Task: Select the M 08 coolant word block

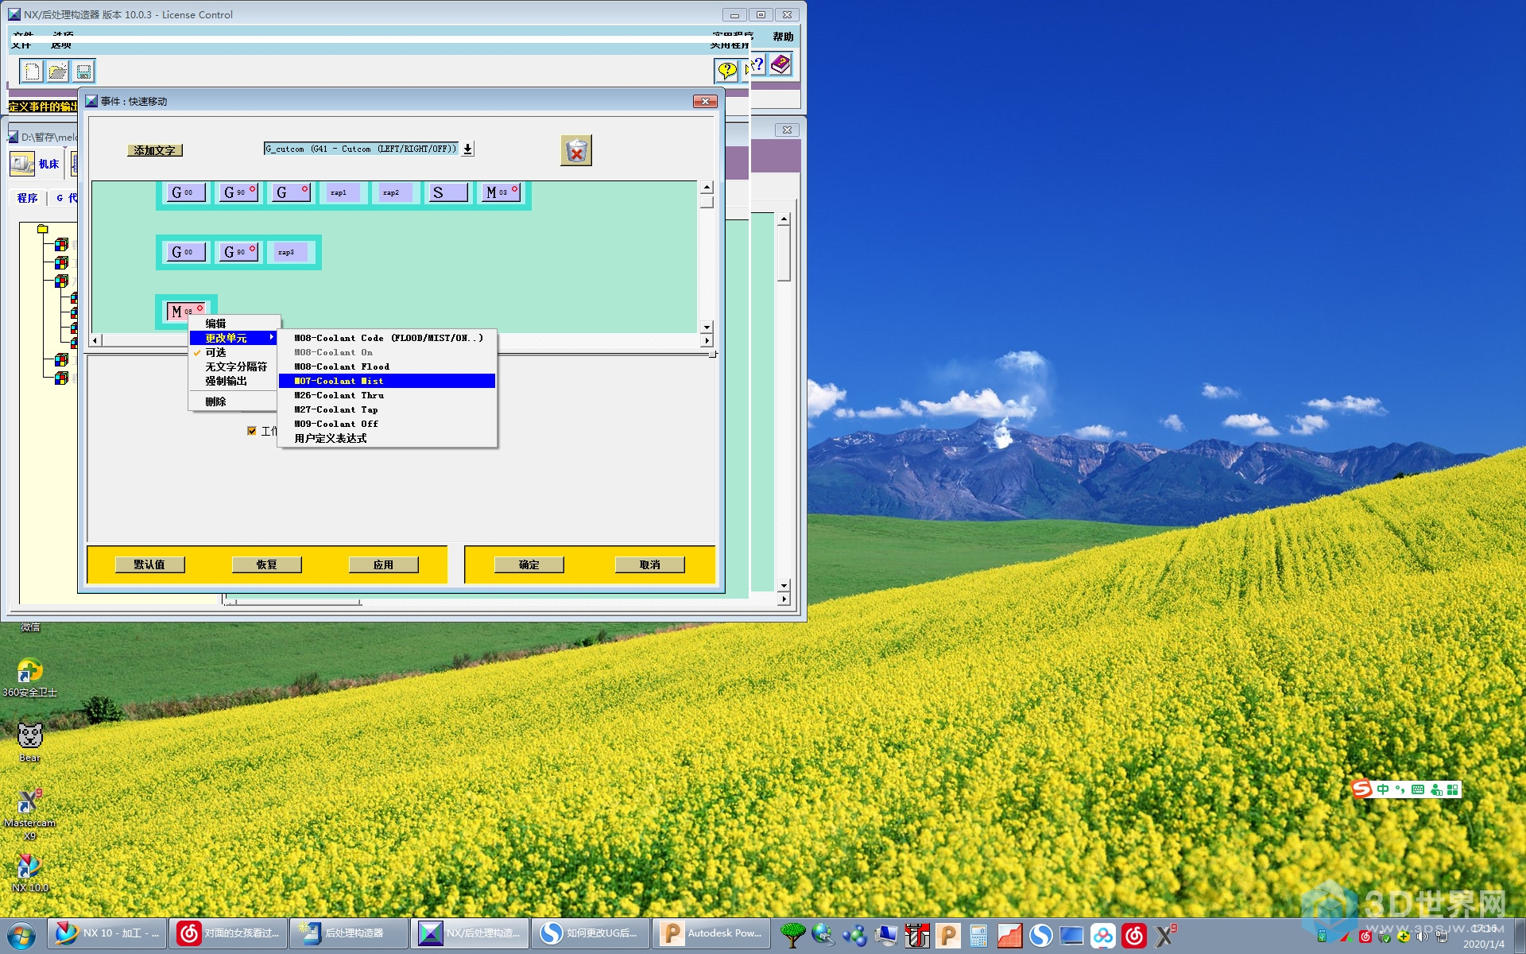Action: [x=184, y=311]
